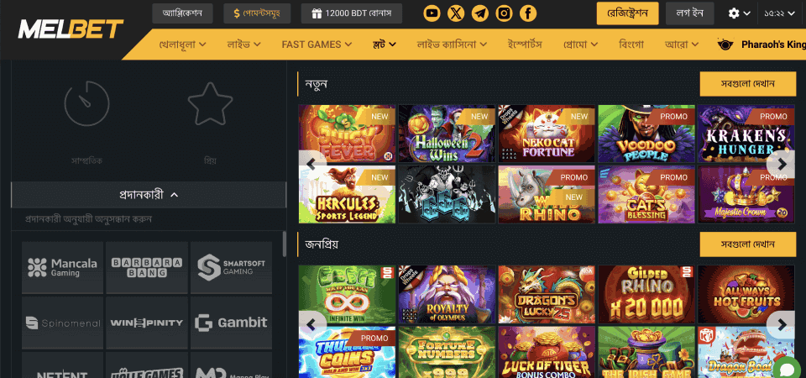806x378 pixels.
Task: Open the Instagram social icon
Action: [x=505, y=13]
